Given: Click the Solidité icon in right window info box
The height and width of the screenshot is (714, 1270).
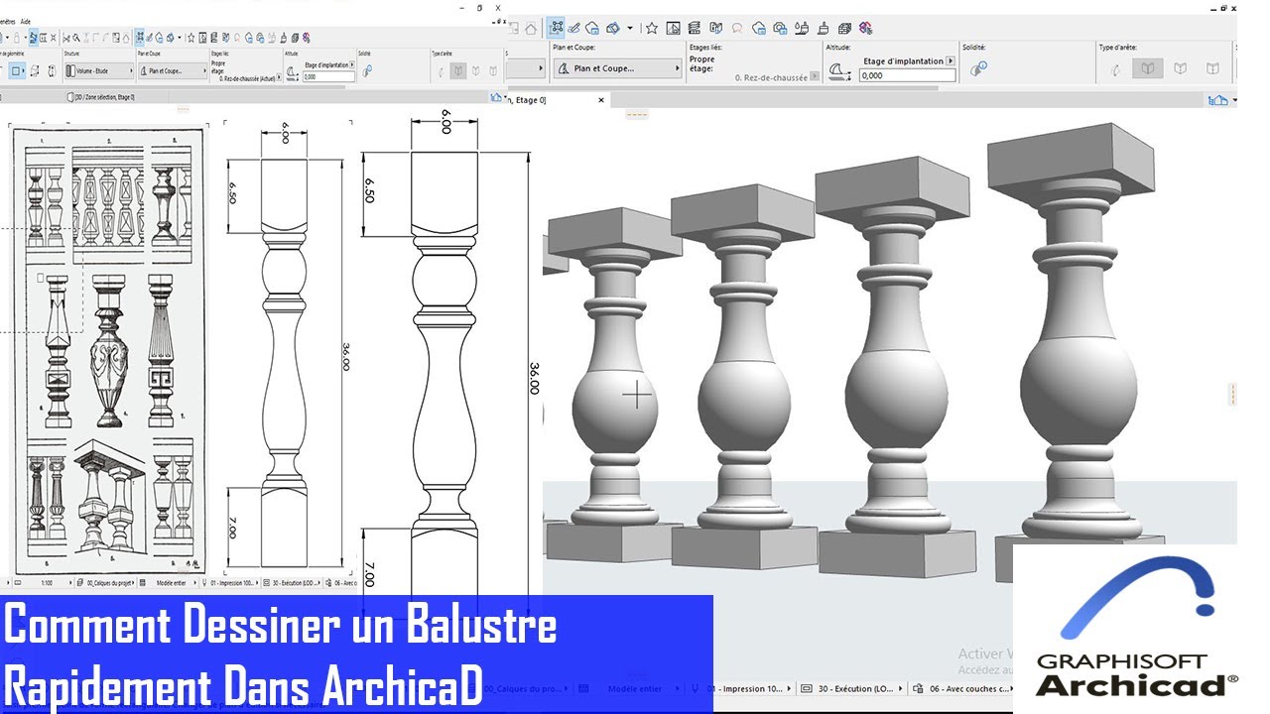Looking at the screenshot, I should pyautogui.click(x=977, y=68).
